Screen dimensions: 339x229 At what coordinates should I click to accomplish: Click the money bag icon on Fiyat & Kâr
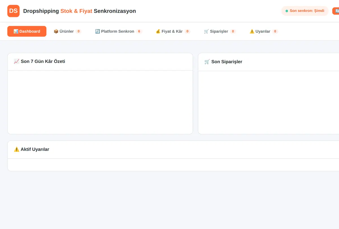(x=158, y=31)
